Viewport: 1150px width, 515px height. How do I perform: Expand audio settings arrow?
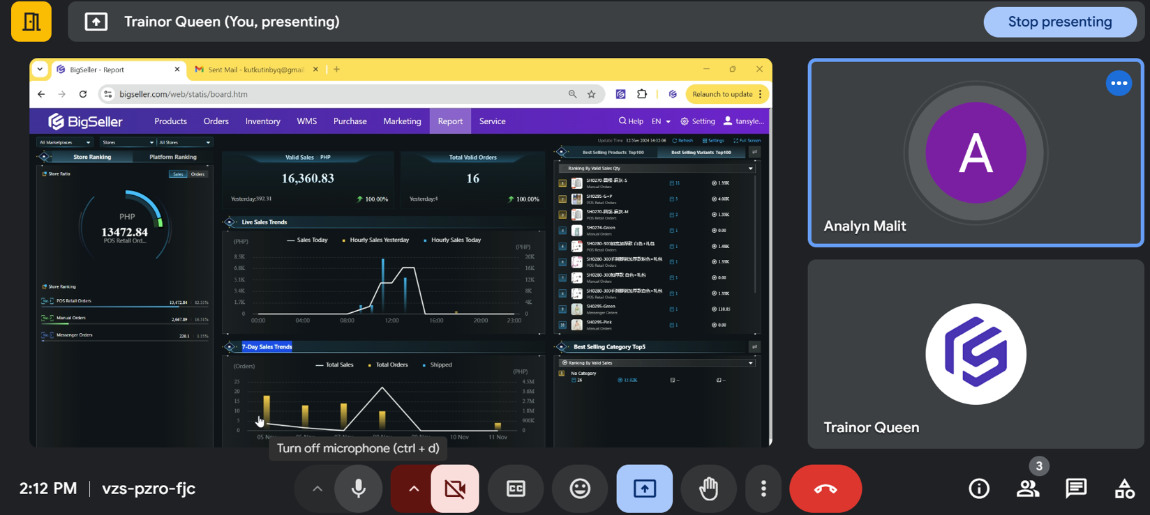[x=318, y=489]
